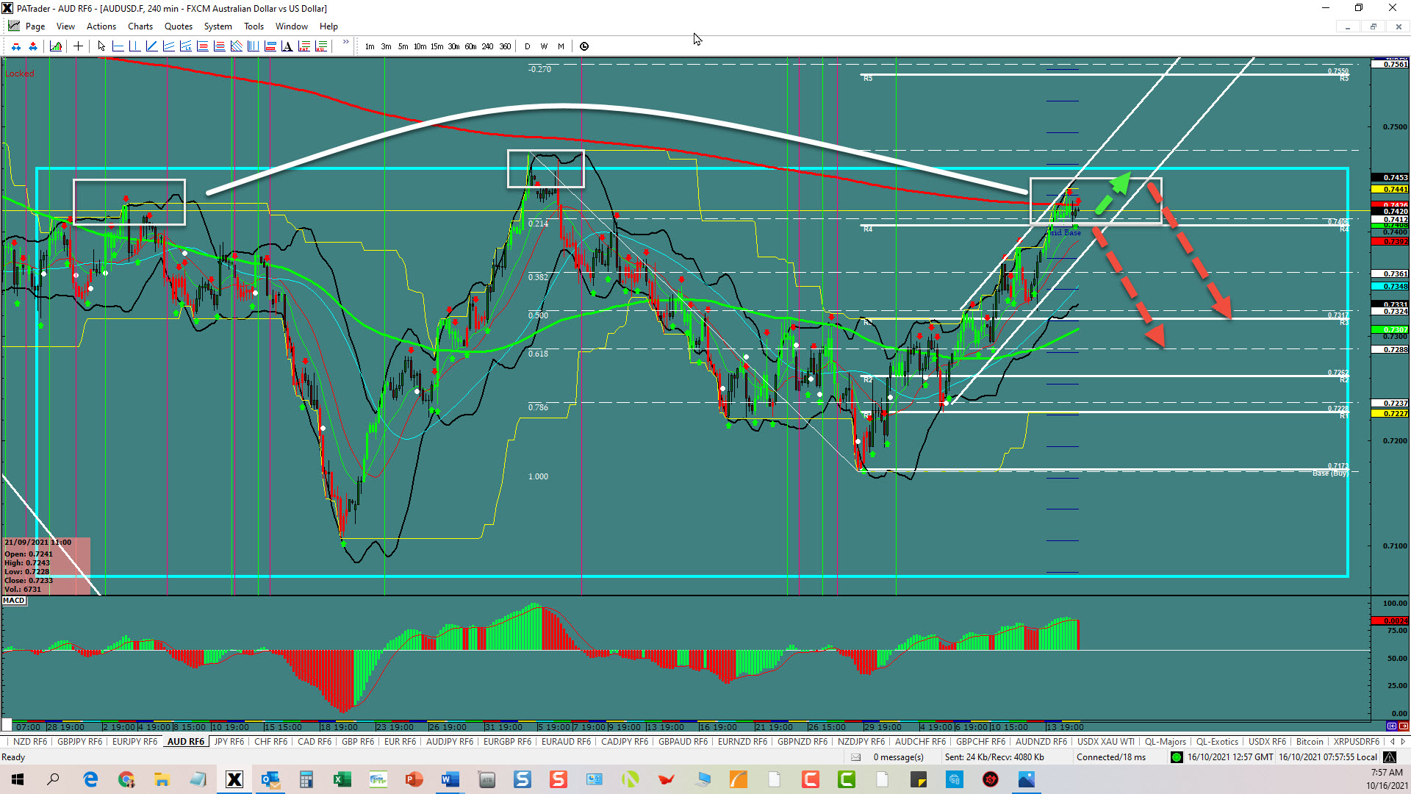The width and height of the screenshot is (1411, 794).
Task: Open Excel from the Windows taskbar
Action: coord(342,779)
